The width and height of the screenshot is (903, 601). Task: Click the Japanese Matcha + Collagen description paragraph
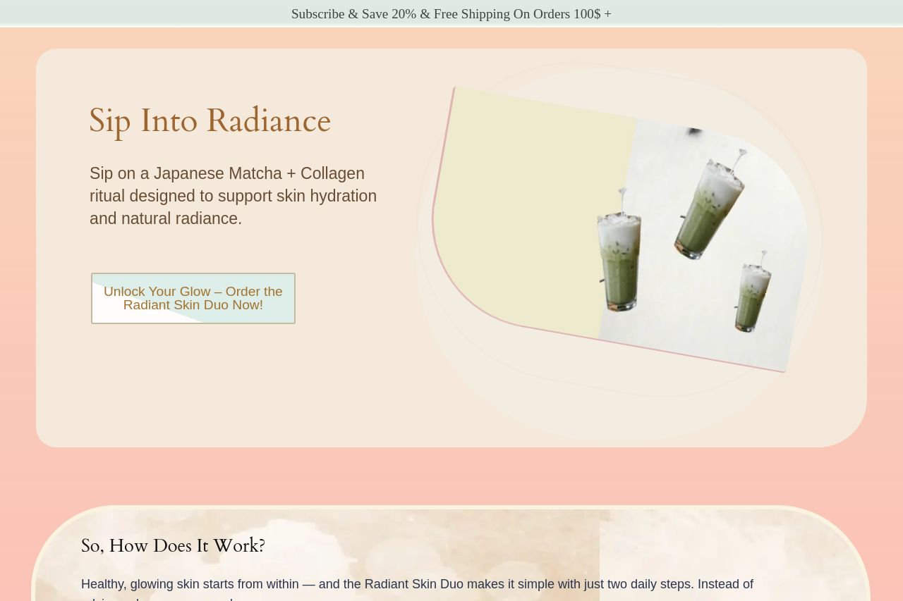click(234, 196)
